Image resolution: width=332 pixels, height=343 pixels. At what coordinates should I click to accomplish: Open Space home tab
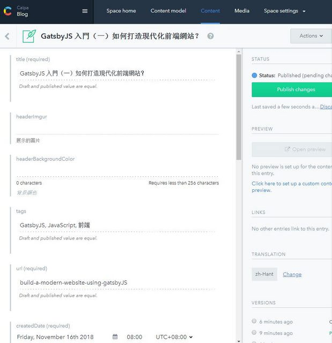(x=121, y=11)
